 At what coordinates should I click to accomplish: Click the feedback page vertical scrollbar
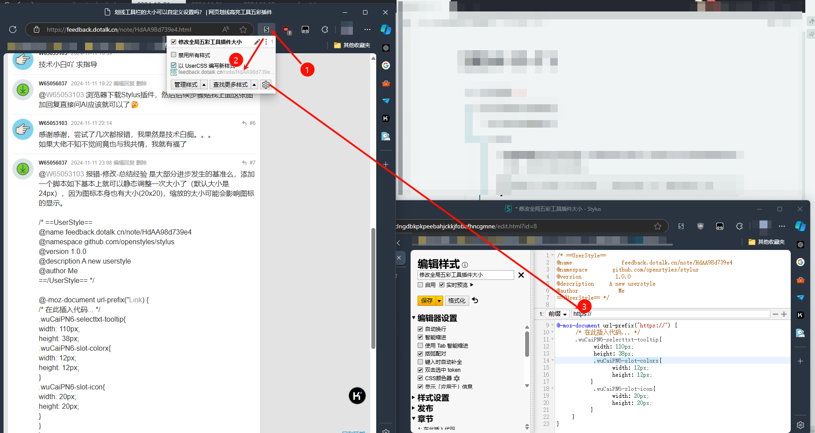[x=373, y=288]
